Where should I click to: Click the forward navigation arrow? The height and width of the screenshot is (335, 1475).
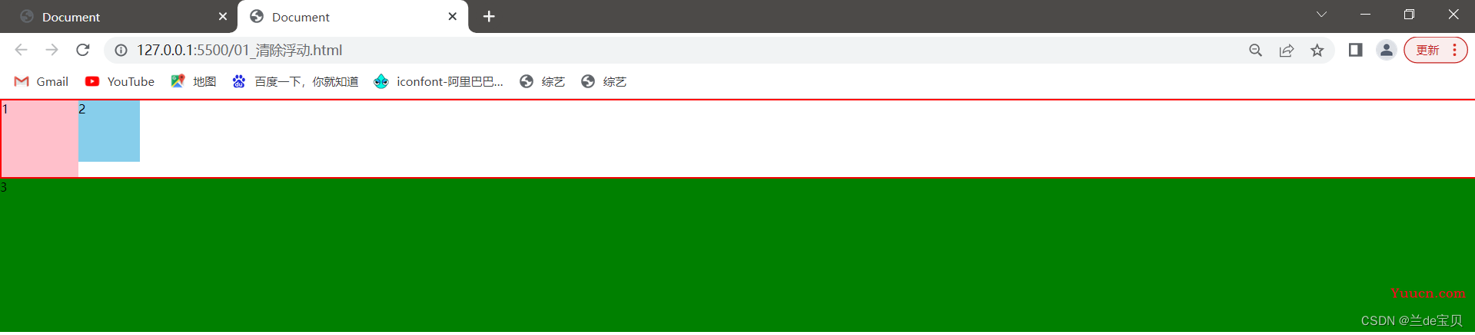pos(51,50)
